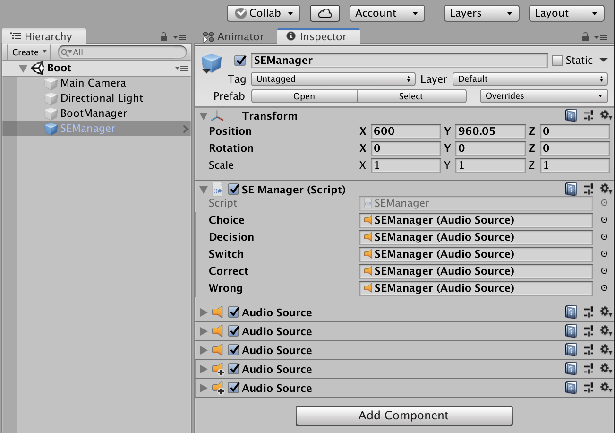Open the fourth Audio Source gear menu
This screenshot has height=433, width=615.
coord(606,369)
